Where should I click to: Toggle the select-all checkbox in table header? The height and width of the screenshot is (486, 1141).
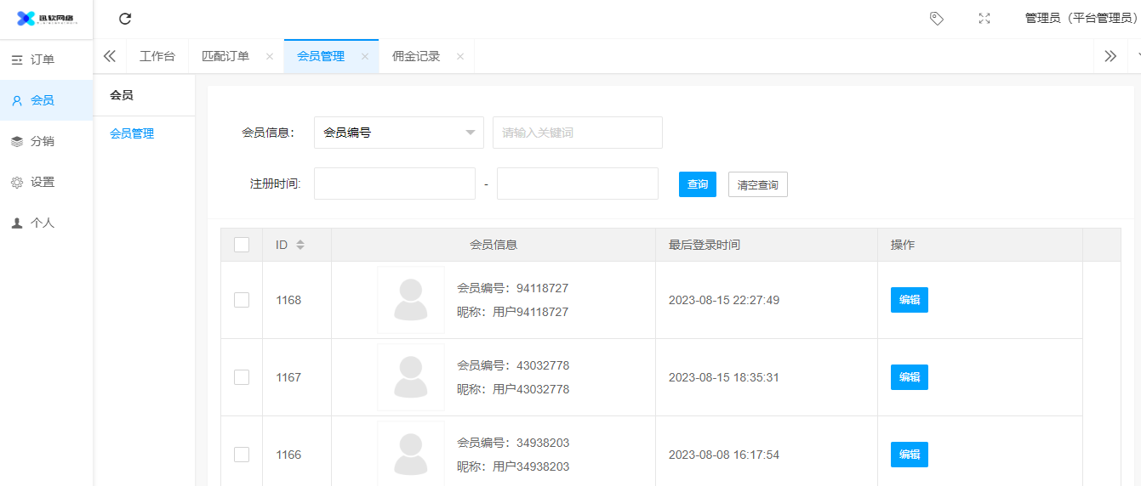242,245
